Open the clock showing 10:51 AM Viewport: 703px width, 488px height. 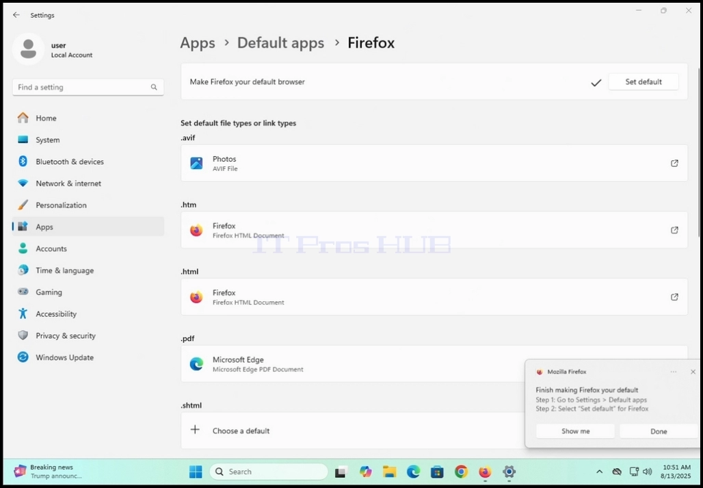pos(675,472)
